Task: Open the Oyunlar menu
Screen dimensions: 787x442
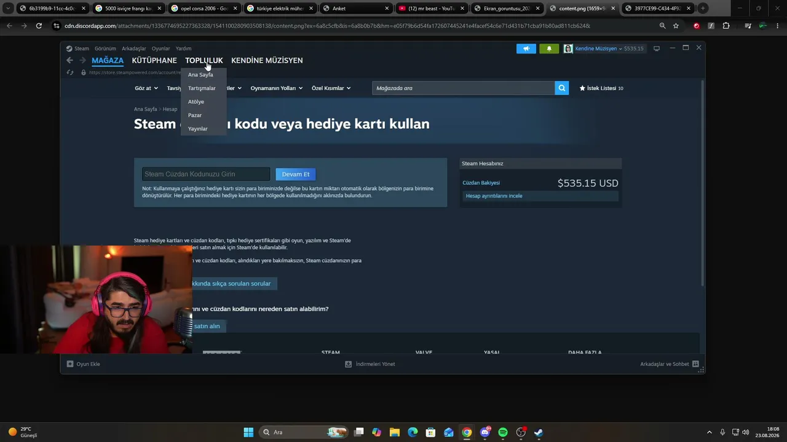Action: (161, 48)
